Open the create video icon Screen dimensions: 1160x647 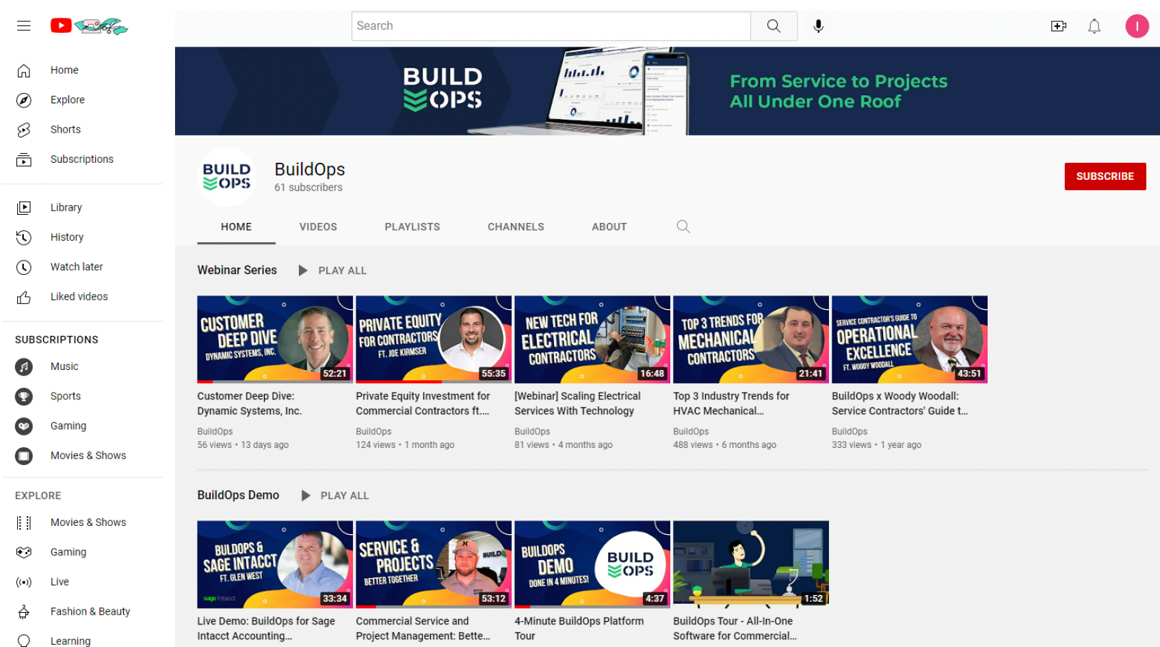click(1058, 26)
